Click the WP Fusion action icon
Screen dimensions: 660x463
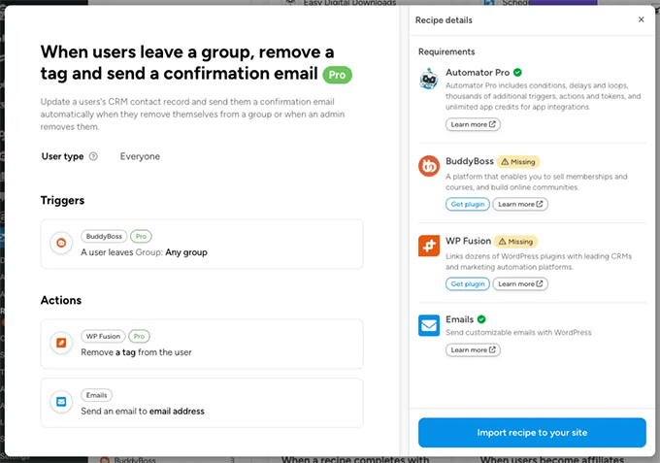pyautogui.click(x=62, y=344)
